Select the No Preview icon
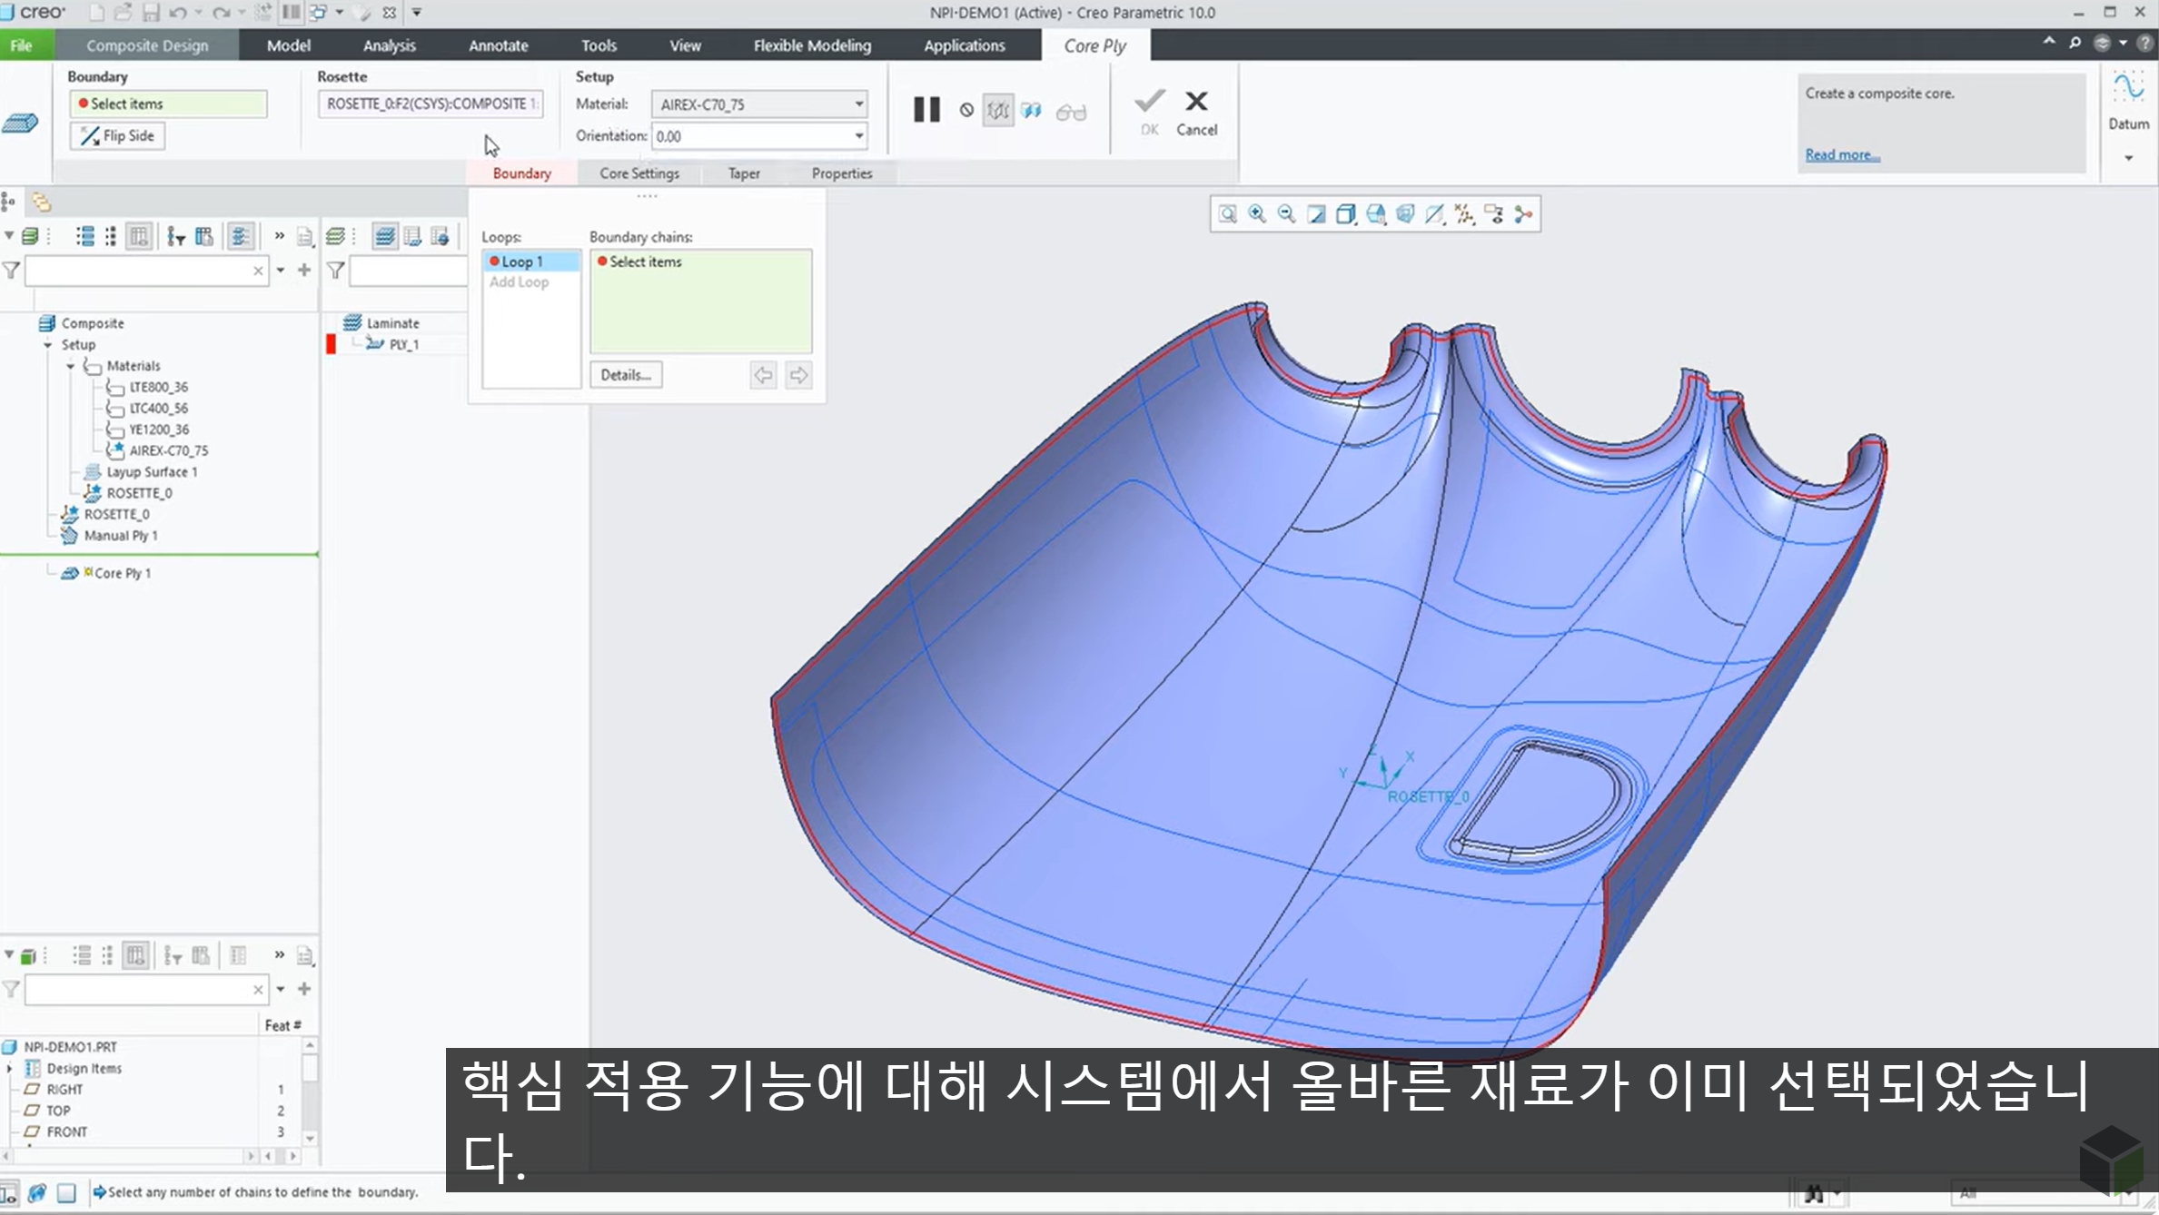 pos(966,111)
